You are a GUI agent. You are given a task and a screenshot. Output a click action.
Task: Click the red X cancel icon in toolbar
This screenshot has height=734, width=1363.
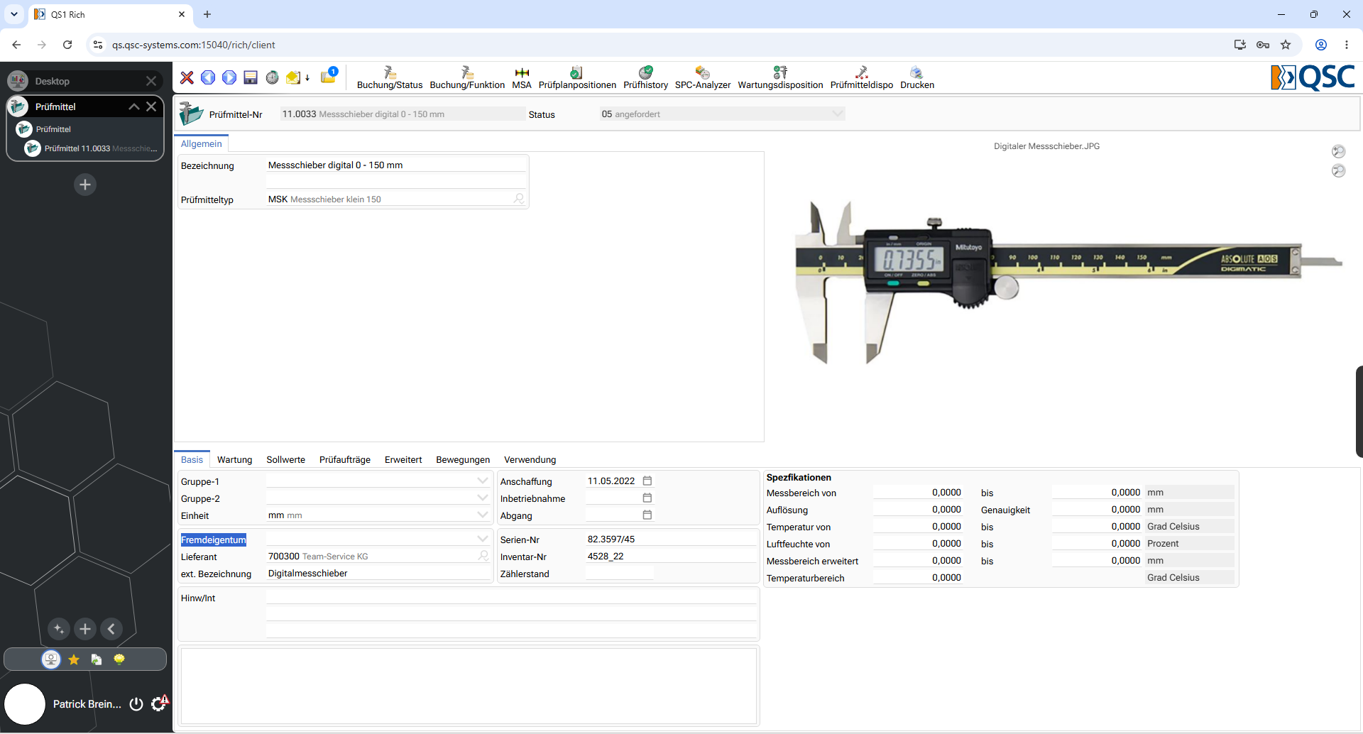pyautogui.click(x=187, y=77)
